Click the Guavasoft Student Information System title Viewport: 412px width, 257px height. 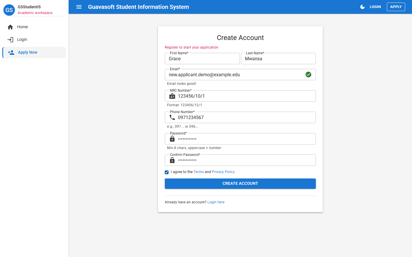pyautogui.click(x=138, y=7)
